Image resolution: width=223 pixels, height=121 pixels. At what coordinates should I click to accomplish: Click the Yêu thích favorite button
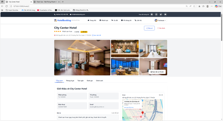[161, 28]
